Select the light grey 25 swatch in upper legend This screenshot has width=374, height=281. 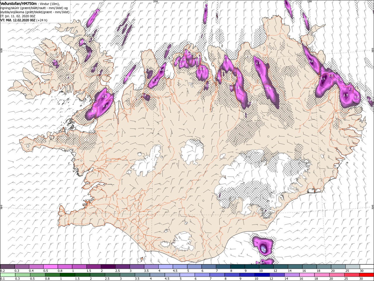pos(352,267)
